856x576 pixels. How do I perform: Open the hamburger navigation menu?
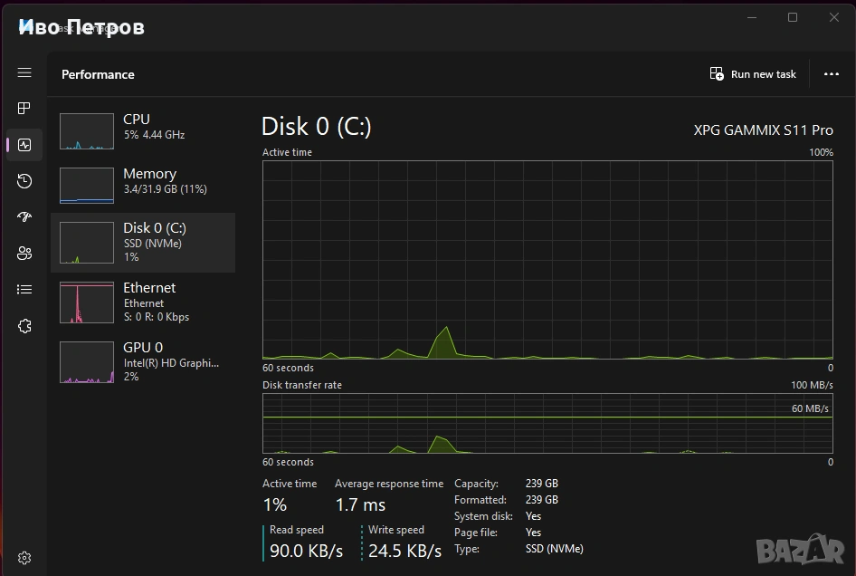[24, 72]
